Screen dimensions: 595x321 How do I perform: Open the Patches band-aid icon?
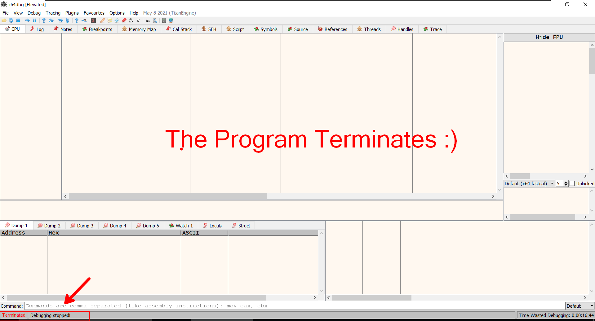pyautogui.click(x=103, y=20)
